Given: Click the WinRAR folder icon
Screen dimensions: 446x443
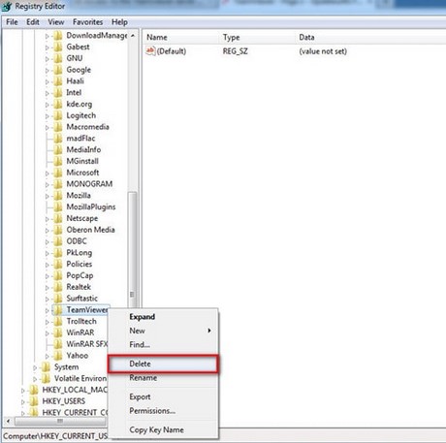Looking at the screenshot, I should click(x=58, y=332).
